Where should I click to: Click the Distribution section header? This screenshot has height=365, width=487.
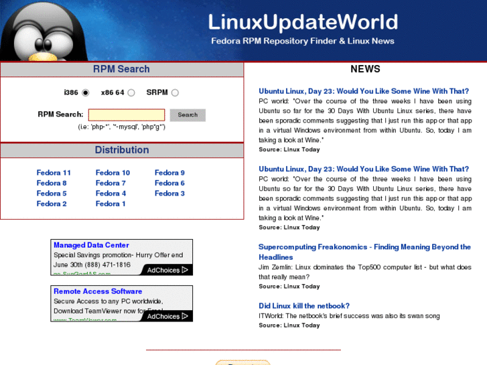(x=122, y=150)
